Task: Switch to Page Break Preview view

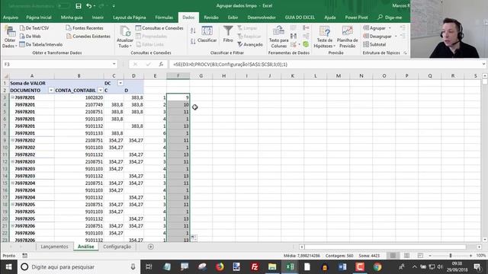Action: pyautogui.click(x=420, y=256)
